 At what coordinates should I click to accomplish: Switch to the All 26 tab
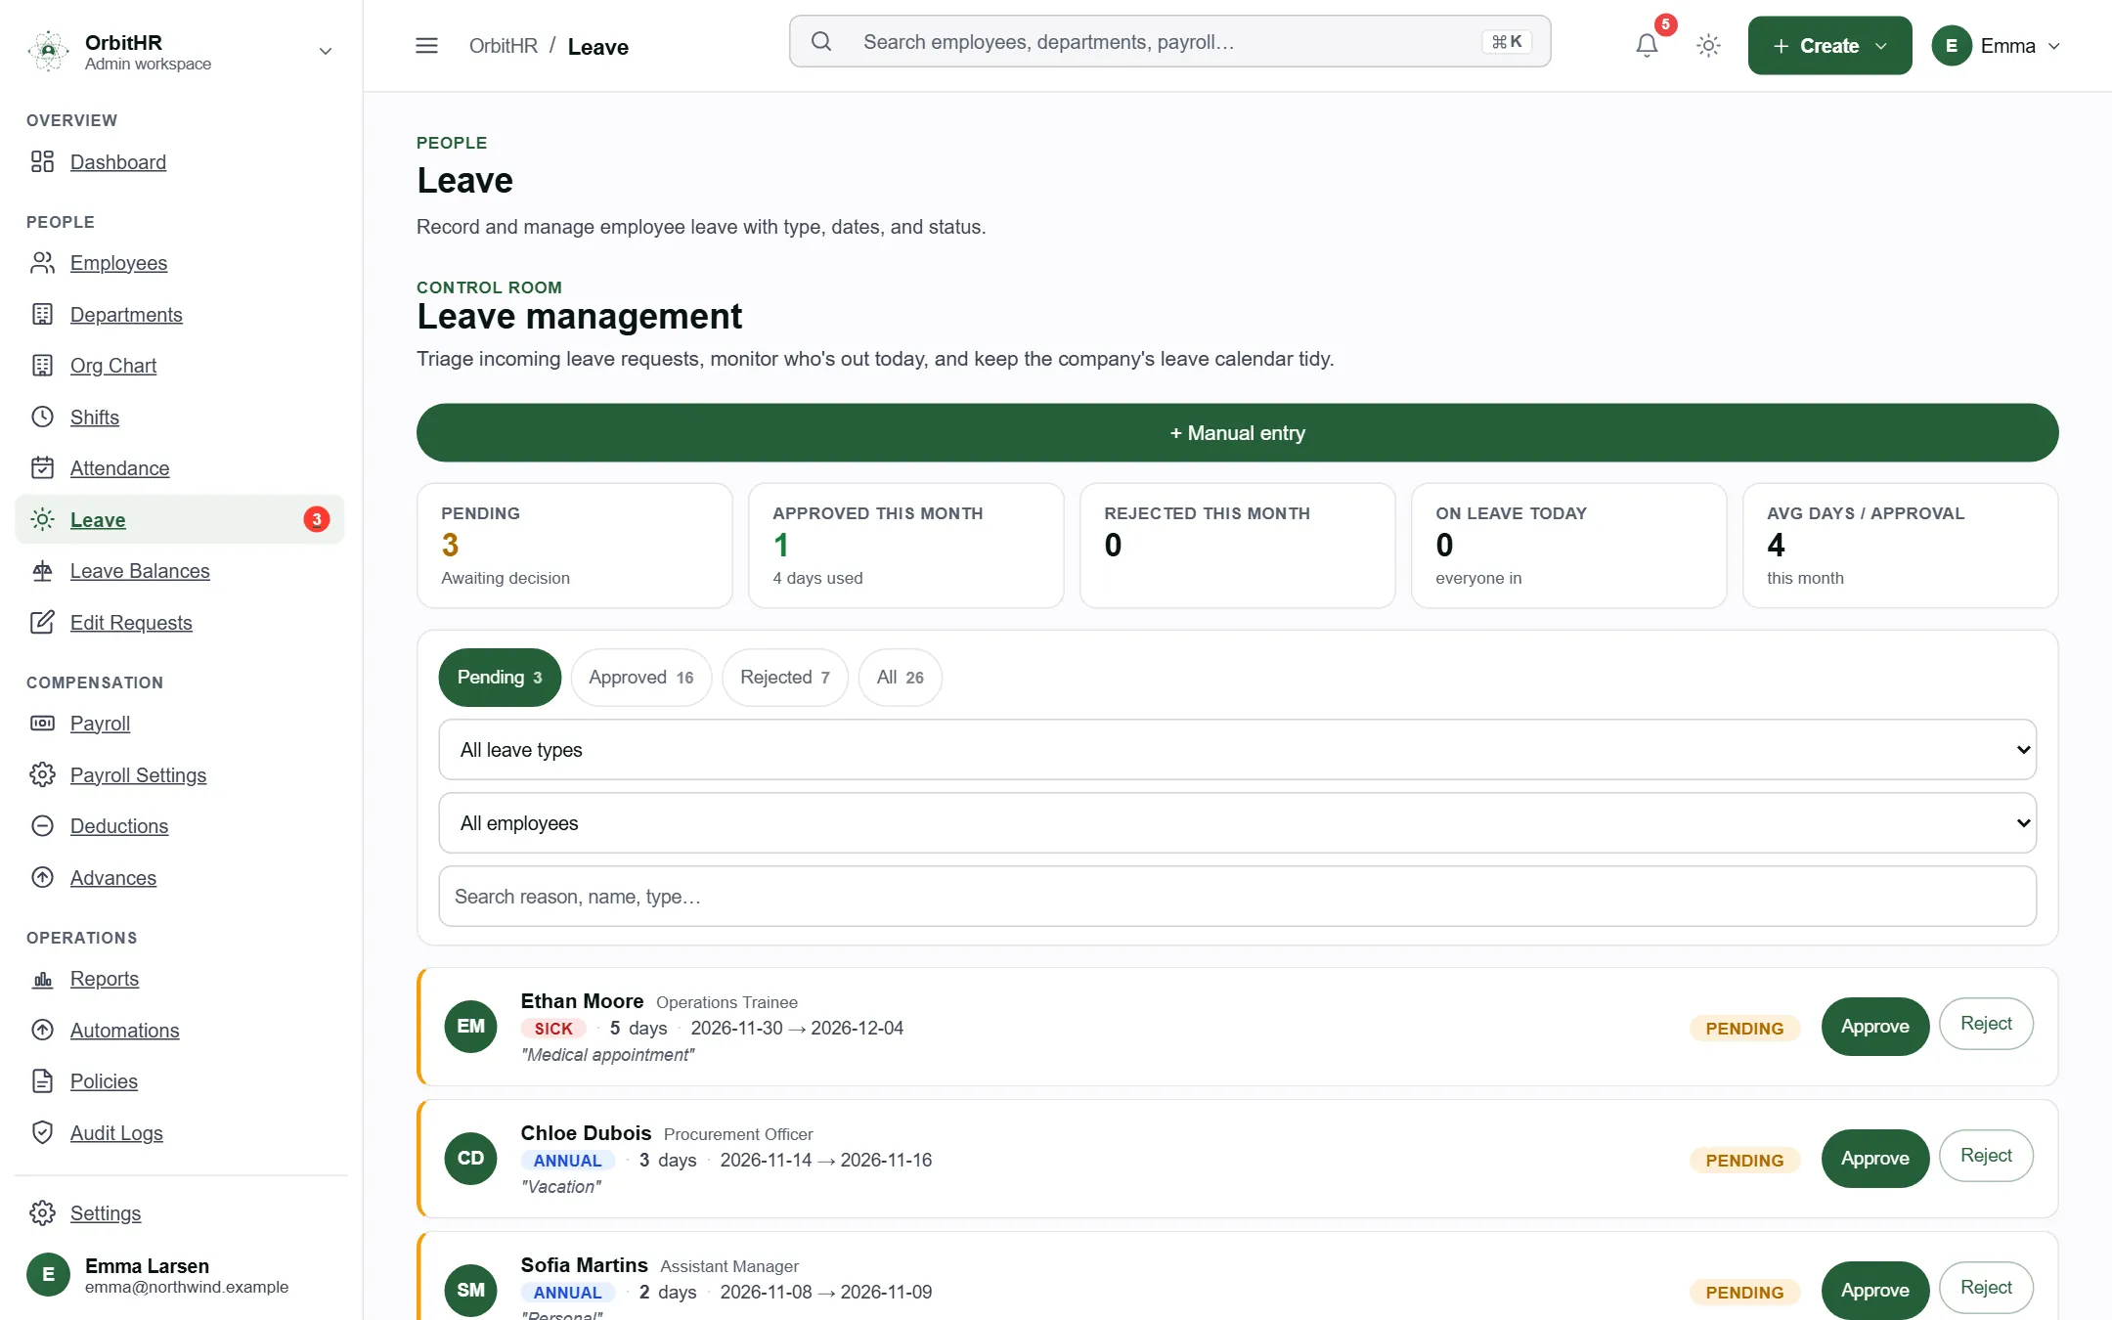tap(901, 677)
